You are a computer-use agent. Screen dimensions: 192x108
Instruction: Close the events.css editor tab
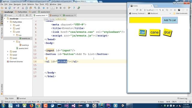click(x=75, y=15)
